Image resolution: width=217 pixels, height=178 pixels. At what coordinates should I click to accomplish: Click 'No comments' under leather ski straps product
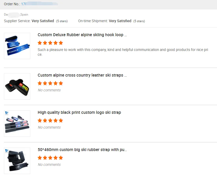coord(49,90)
